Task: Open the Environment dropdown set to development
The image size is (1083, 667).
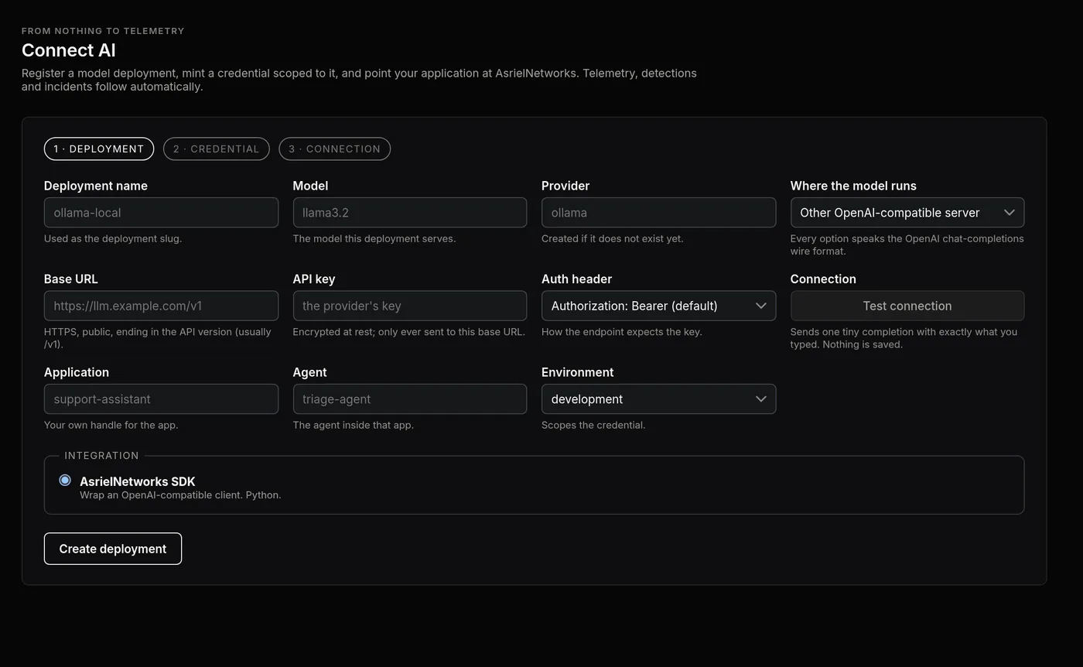Action: [x=658, y=399]
